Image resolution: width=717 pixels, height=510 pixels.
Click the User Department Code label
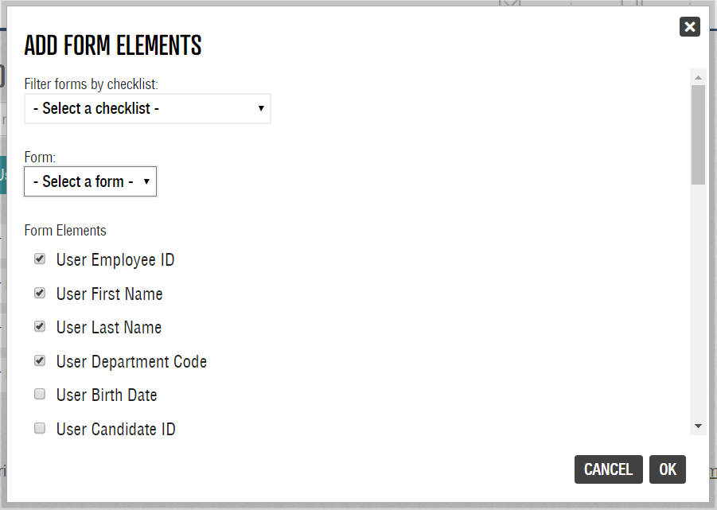[131, 362]
